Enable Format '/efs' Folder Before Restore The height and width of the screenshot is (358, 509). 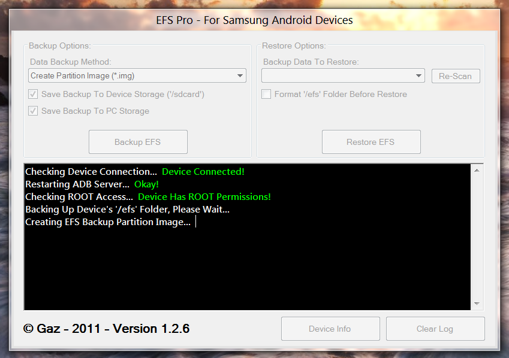(267, 94)
